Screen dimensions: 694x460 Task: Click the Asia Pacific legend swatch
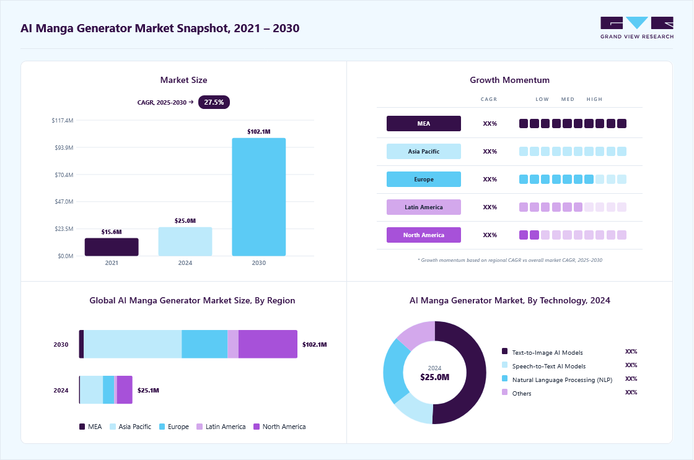pos(113,427)
